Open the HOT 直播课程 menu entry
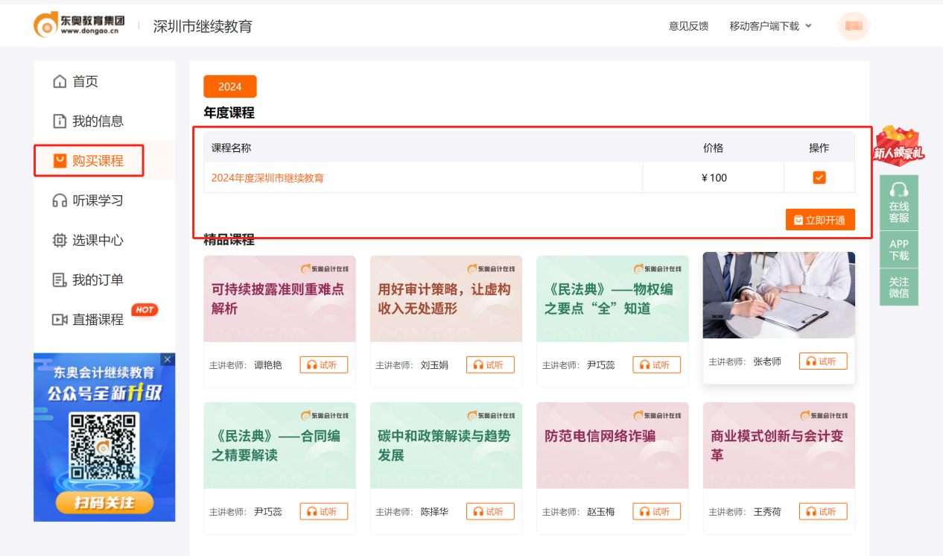This screenshot has height=556, width=943. tap(102, 318)
